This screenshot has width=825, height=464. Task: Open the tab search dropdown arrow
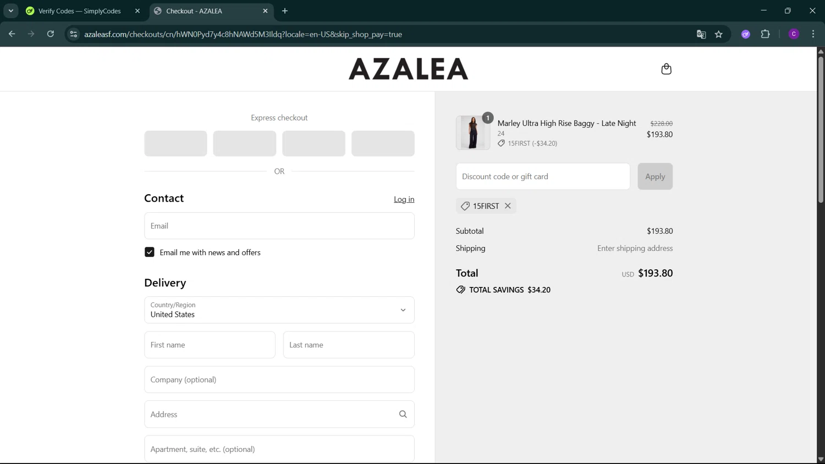[11, 11]
